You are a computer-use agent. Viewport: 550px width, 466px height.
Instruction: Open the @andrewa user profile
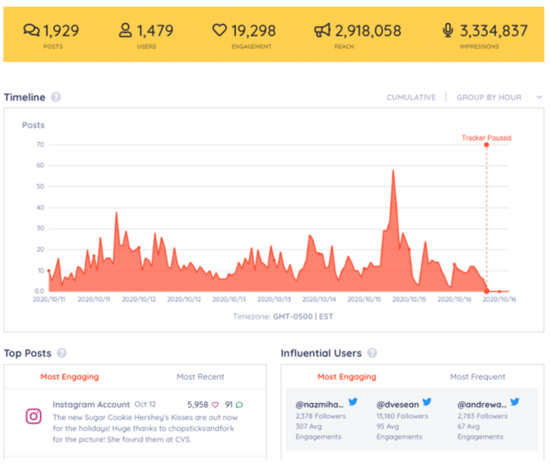tap(481, 403)
